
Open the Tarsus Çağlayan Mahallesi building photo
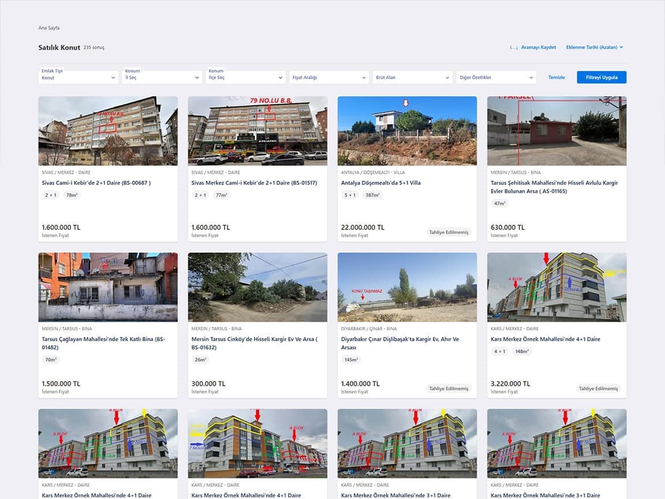(108, 287)
